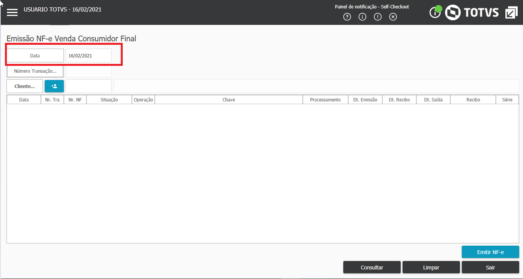This screenshot has width=523, height=279.
Task: Click the Dt. Recibo column header
Action: pyautogui.click(x=399, y=100)
